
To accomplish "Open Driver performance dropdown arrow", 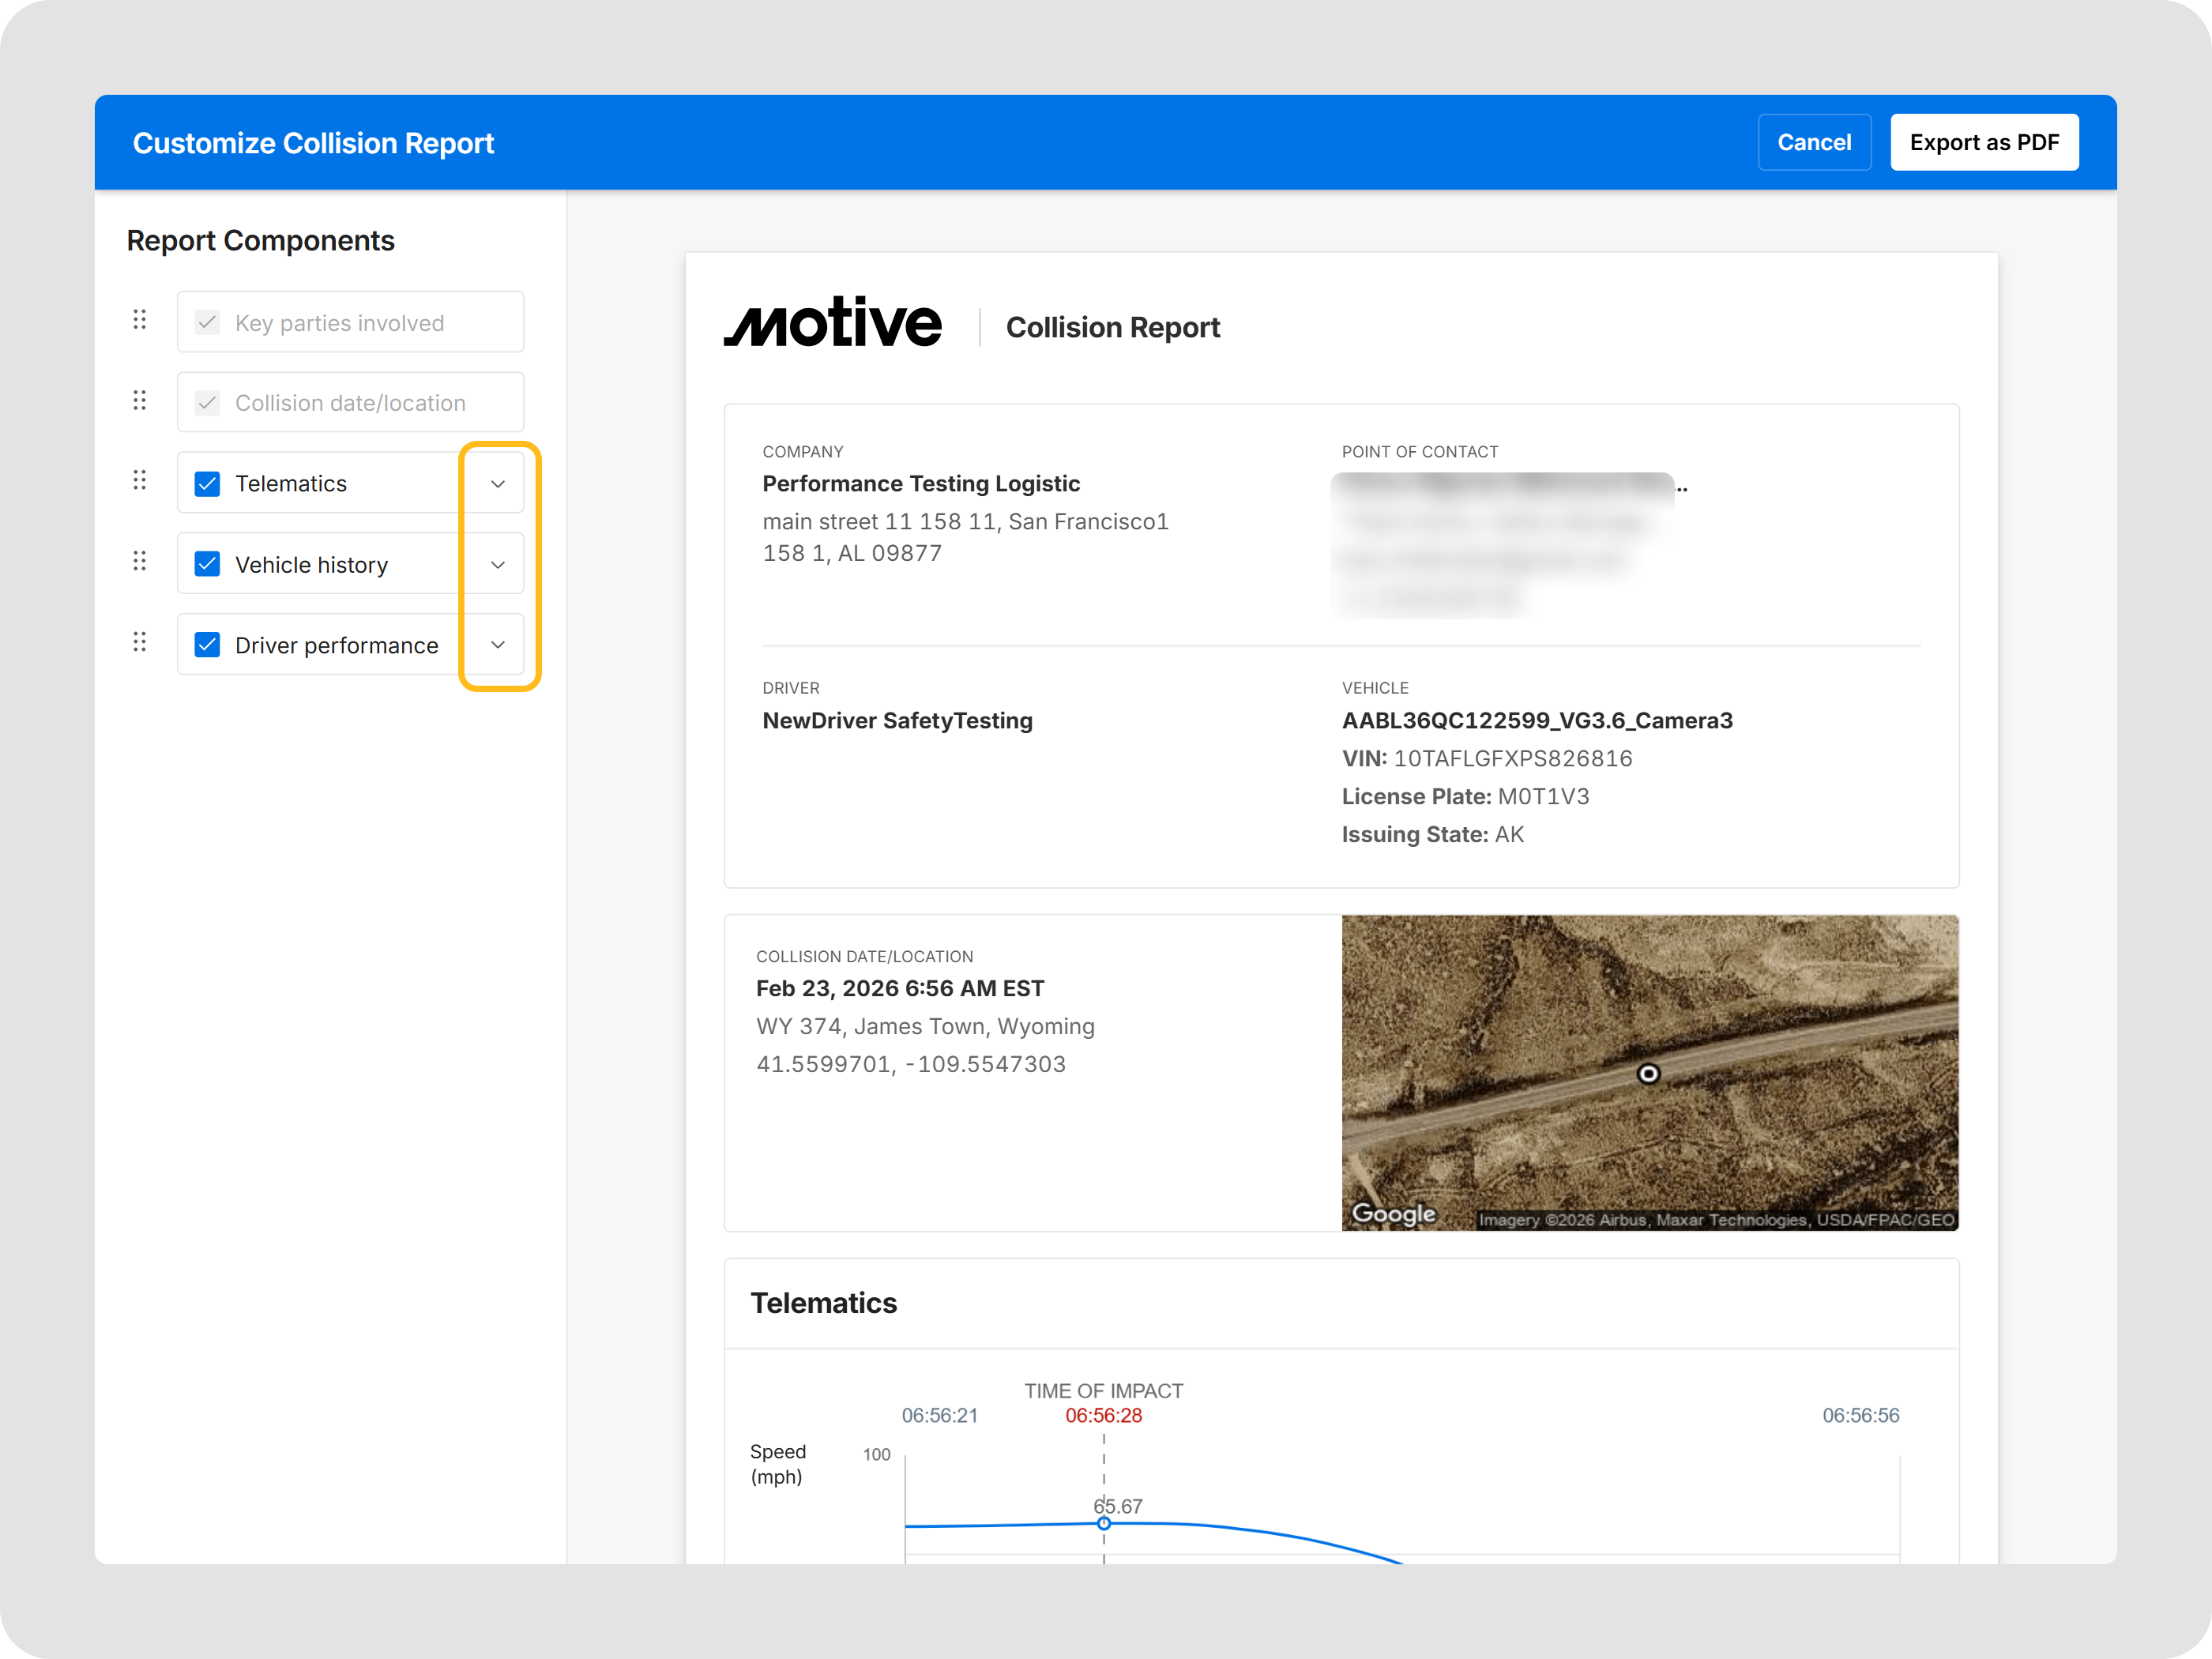I will click(x=498, y=645).
